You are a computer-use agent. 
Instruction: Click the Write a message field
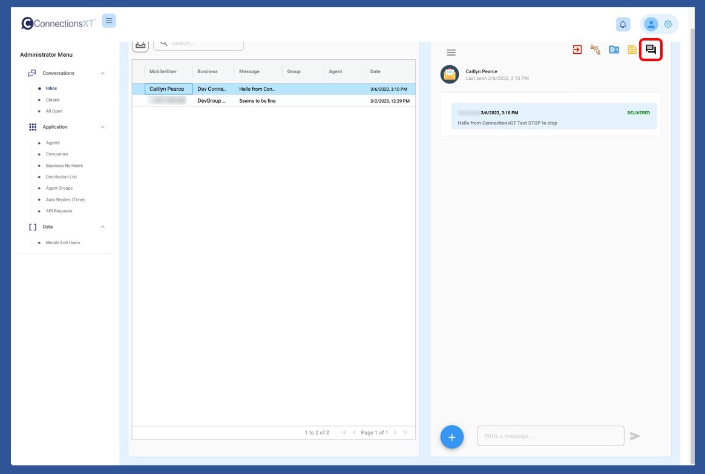click(x=550, y=436)
